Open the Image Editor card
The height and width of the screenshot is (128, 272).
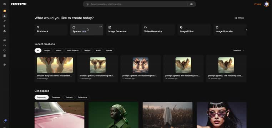(194, 30)
